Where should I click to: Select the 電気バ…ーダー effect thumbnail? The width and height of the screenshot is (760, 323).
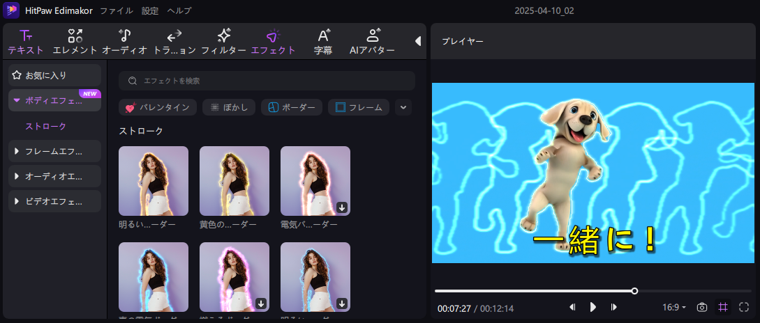pos(315,181)
